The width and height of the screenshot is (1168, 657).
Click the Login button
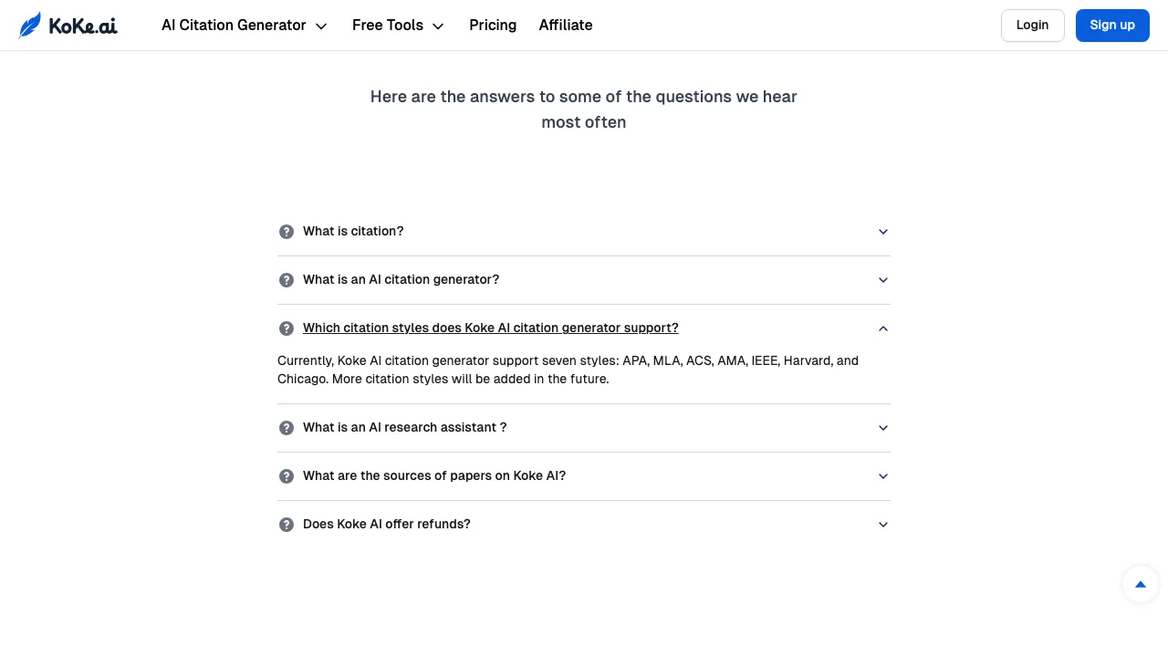(x=1032, y=26)
